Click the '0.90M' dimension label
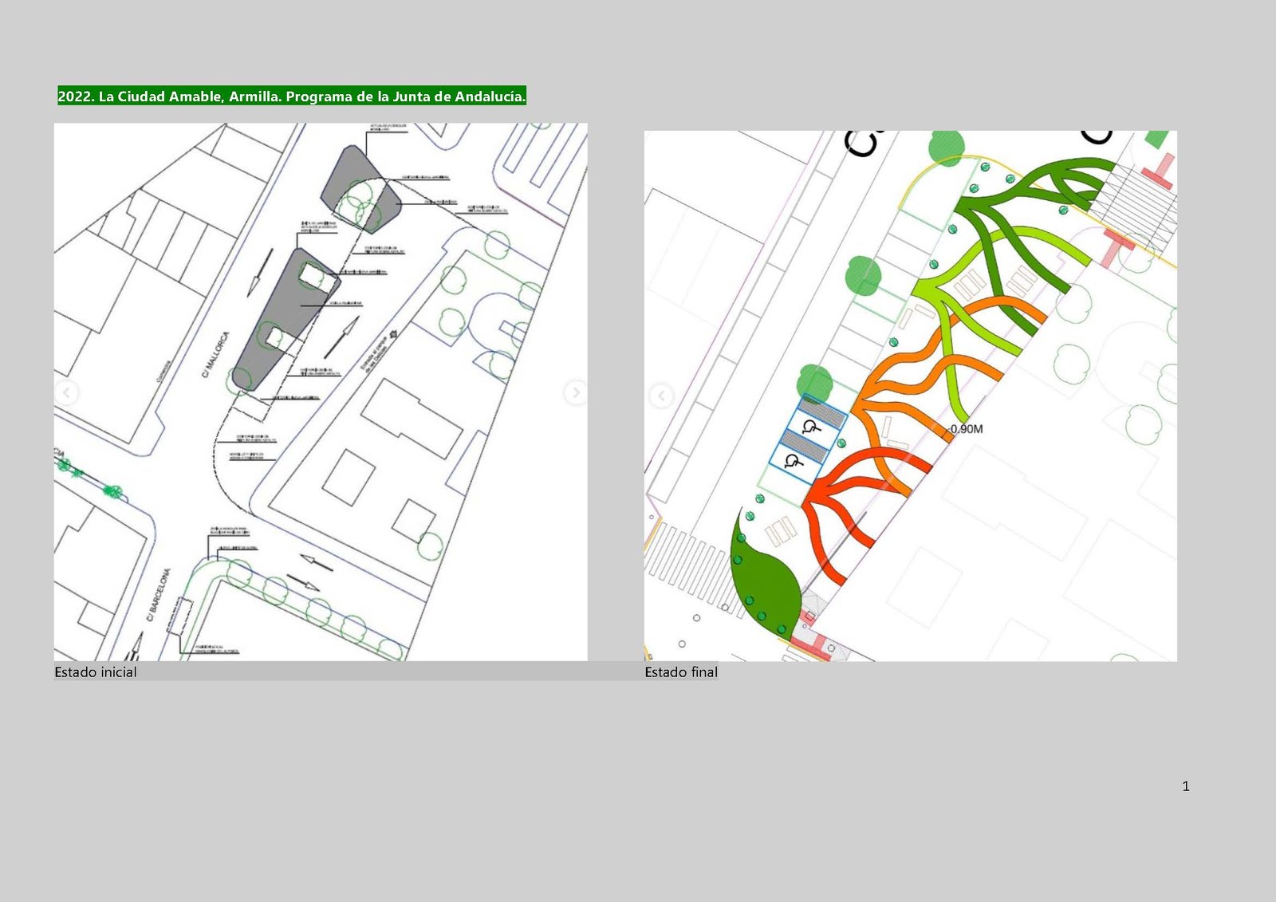The height and width of the screenshot is (902, 1276). 967,429
